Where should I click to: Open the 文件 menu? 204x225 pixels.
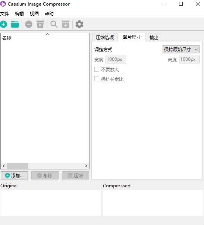click(x=4, y=14)
